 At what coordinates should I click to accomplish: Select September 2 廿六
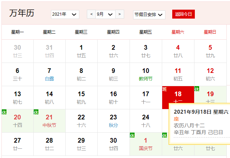[113, 51]
